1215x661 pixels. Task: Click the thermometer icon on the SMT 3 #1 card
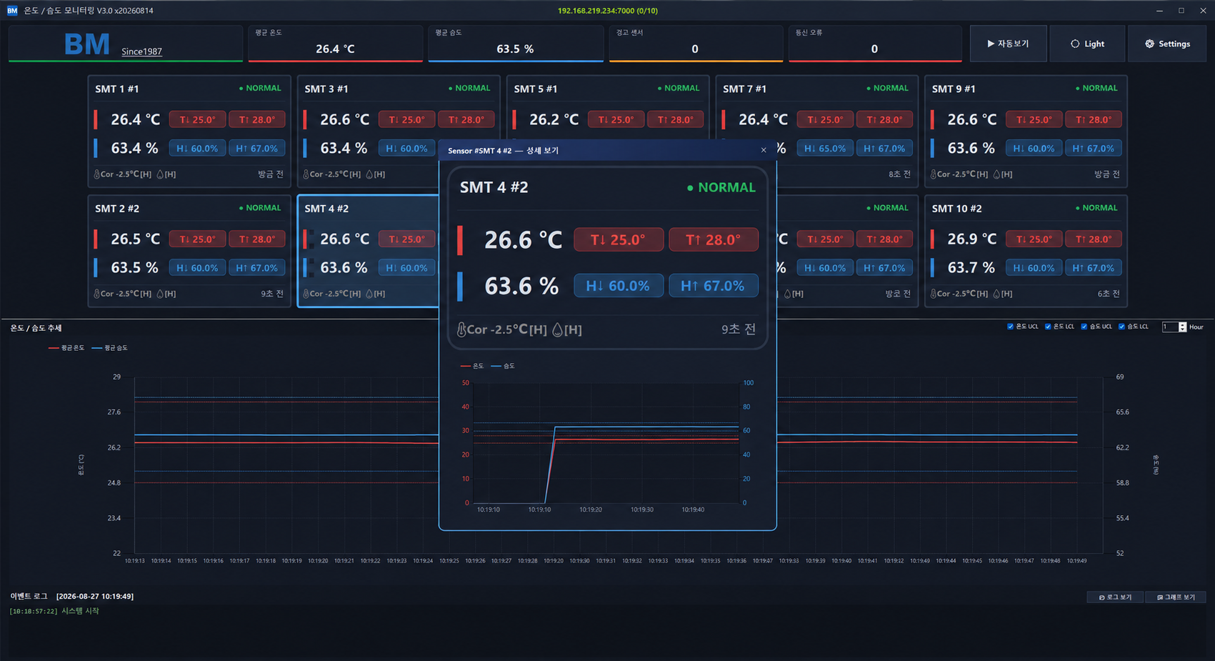pyautogui.click(x=306, y=174)
